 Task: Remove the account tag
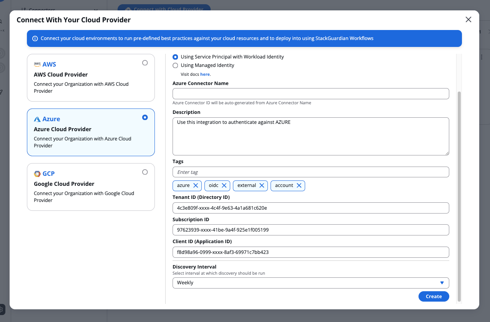[x=299, y=185]
